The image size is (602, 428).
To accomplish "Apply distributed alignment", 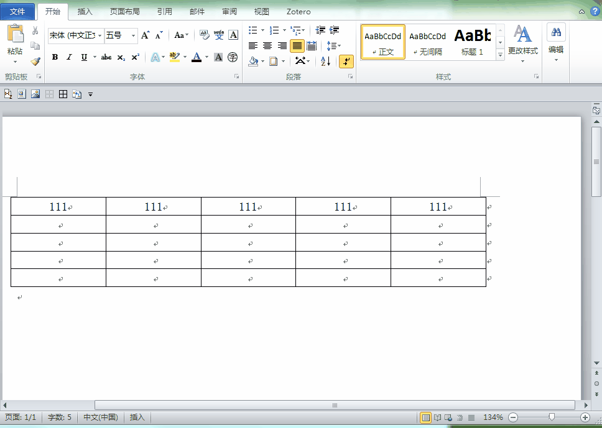I will (x=312, y=45).
